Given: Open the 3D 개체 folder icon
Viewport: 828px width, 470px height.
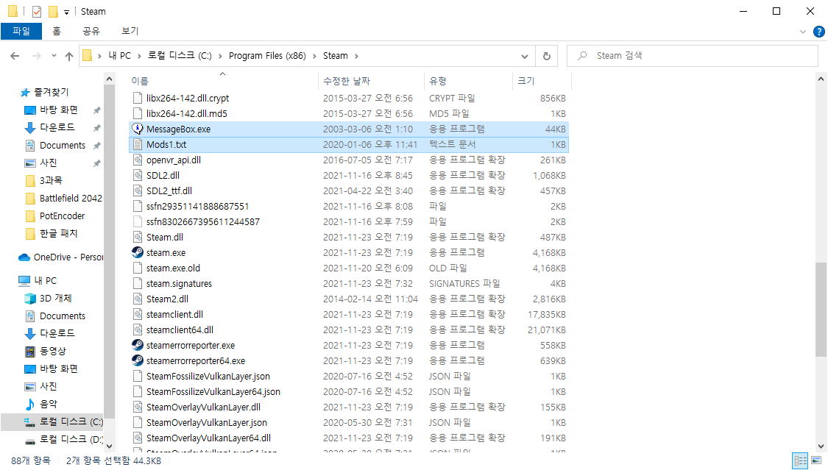Looking at the screenshot, I should pos(30,298).
